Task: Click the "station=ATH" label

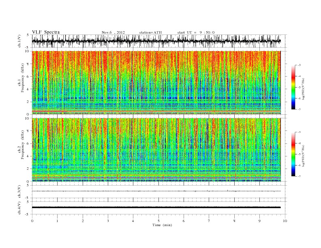Action: click(x=150, y=32)
